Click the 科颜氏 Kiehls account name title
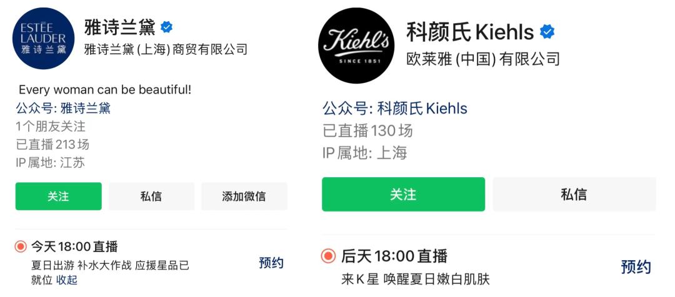 [x=470, y=32]
